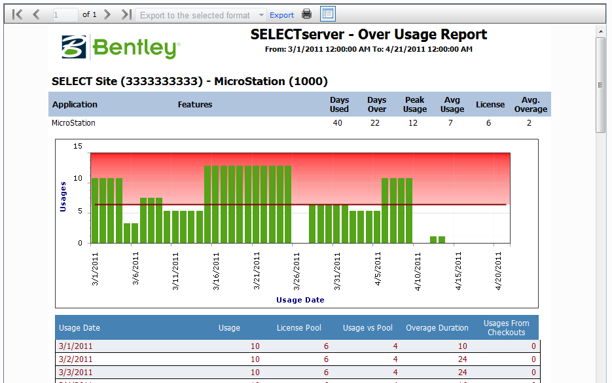Click the Bentley logo
This screenshot has width=612, height=383.
[121, 47]
